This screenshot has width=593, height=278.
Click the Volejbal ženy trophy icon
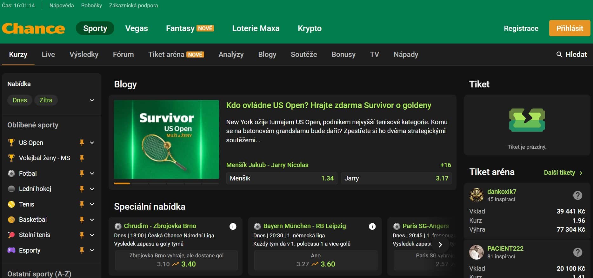pos(11,158)
